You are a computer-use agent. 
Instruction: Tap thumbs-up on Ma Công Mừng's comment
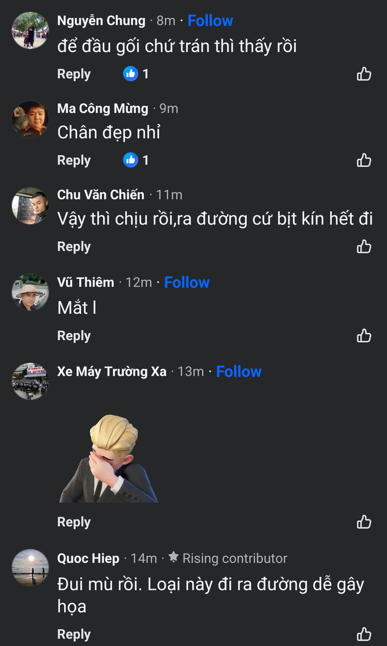363,160
